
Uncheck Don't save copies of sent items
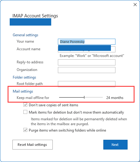pos(25,105)
